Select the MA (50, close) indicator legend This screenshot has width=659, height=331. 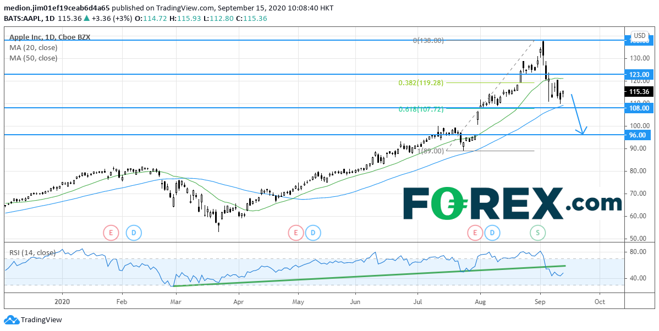point(33,58)
